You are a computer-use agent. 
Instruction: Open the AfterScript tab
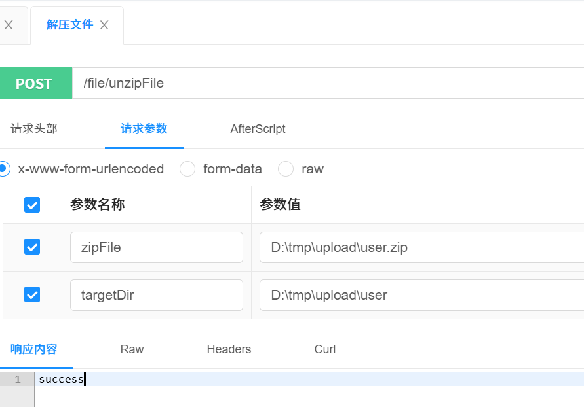click(x=258, y=129)
